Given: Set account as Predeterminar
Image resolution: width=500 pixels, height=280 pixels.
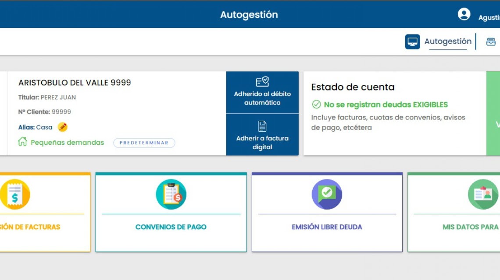Looking at the screenshot, I should [144, 142].
